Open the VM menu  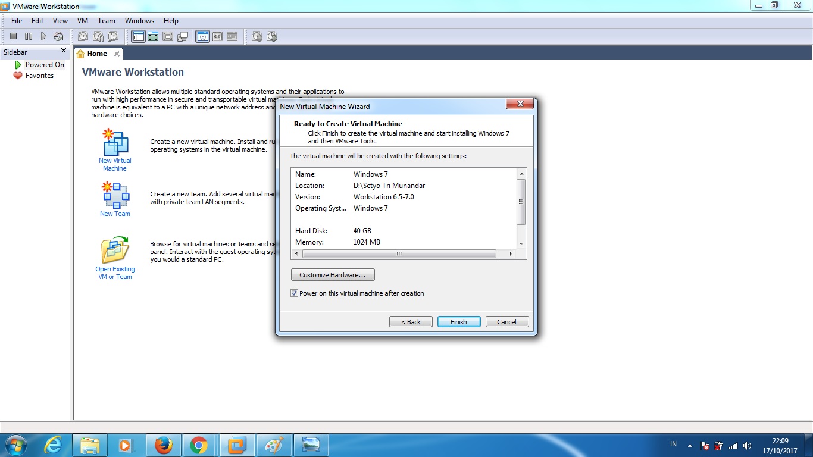82,20
